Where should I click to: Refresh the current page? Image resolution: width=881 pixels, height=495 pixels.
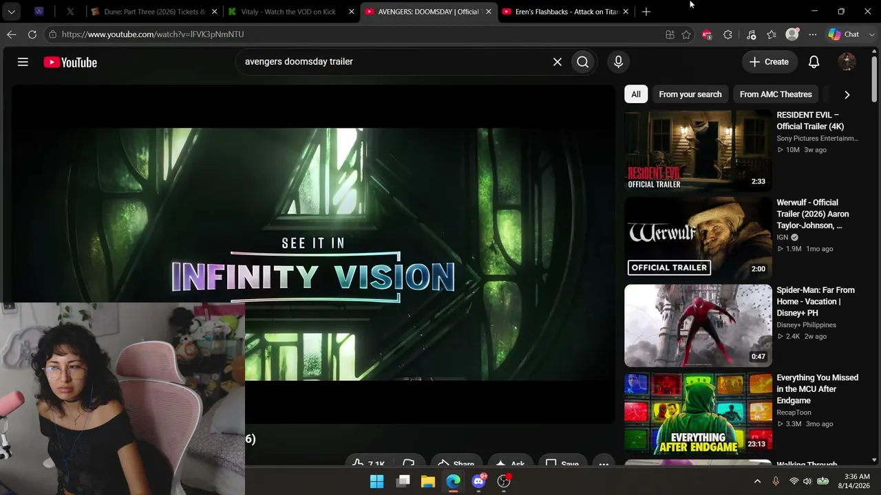[x=32, y=34]
